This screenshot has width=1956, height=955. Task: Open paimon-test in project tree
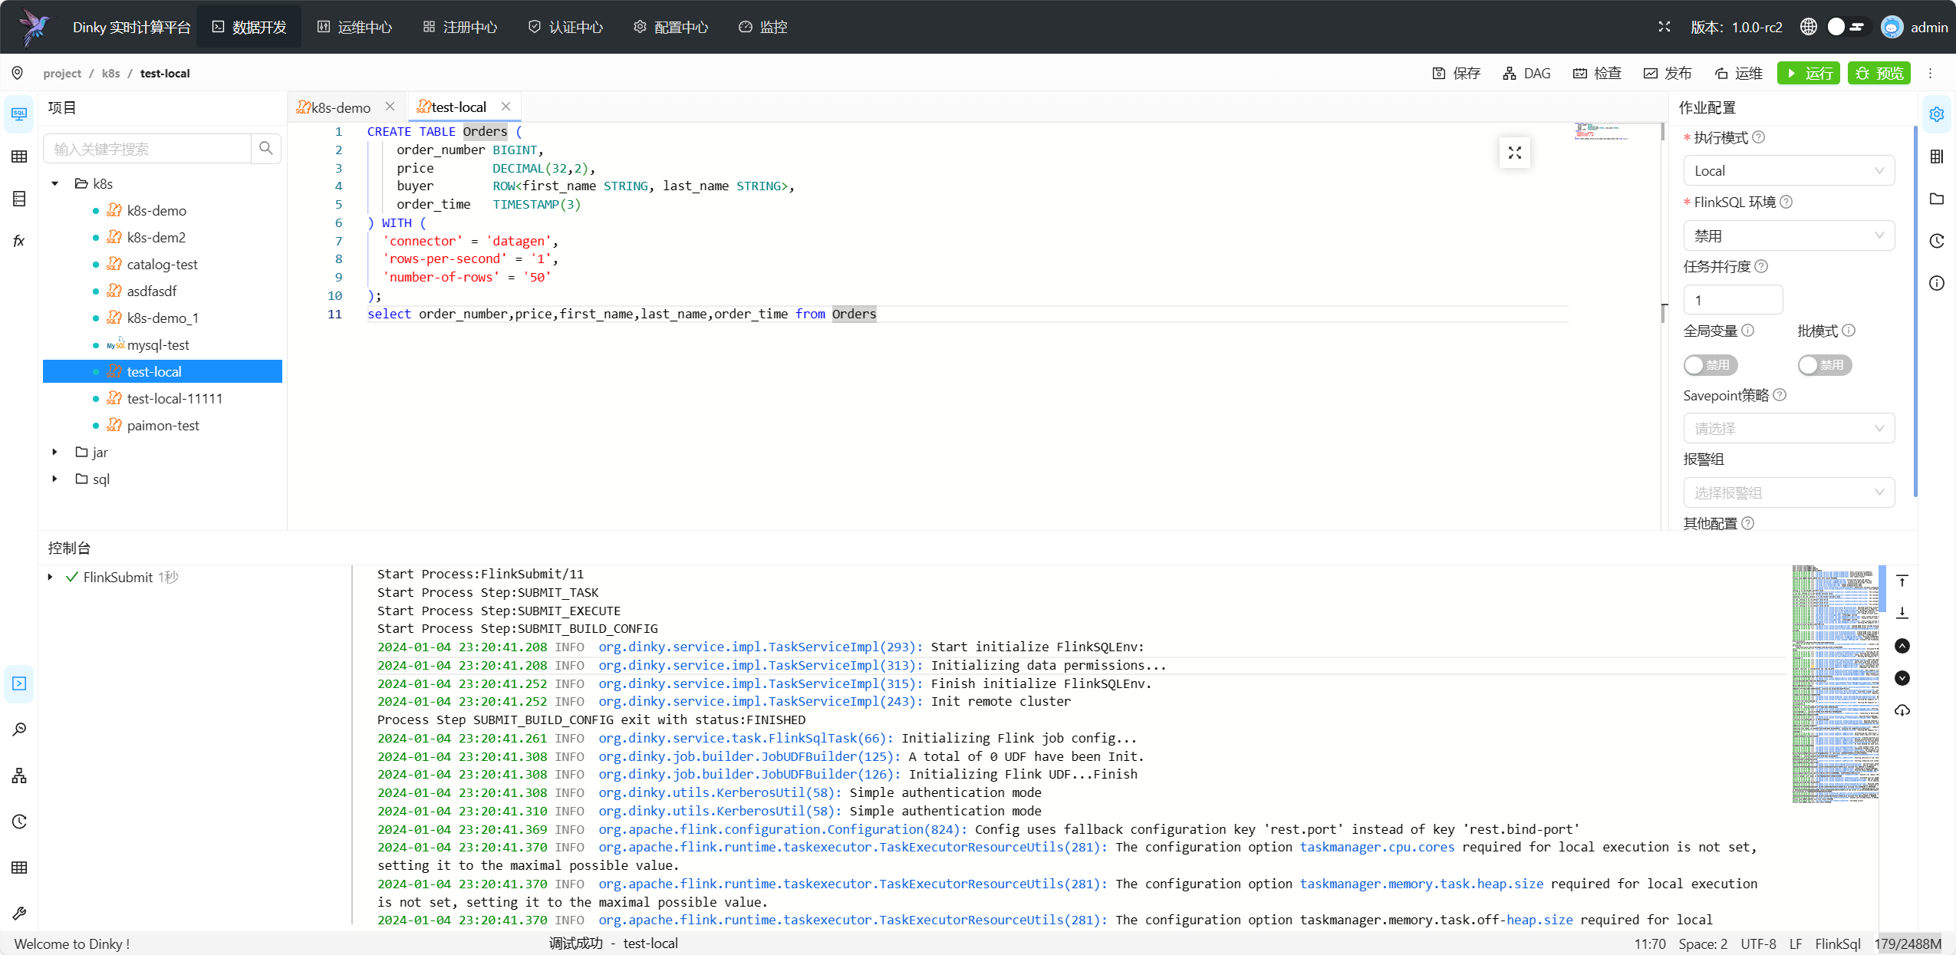click(x=163, y=426)
